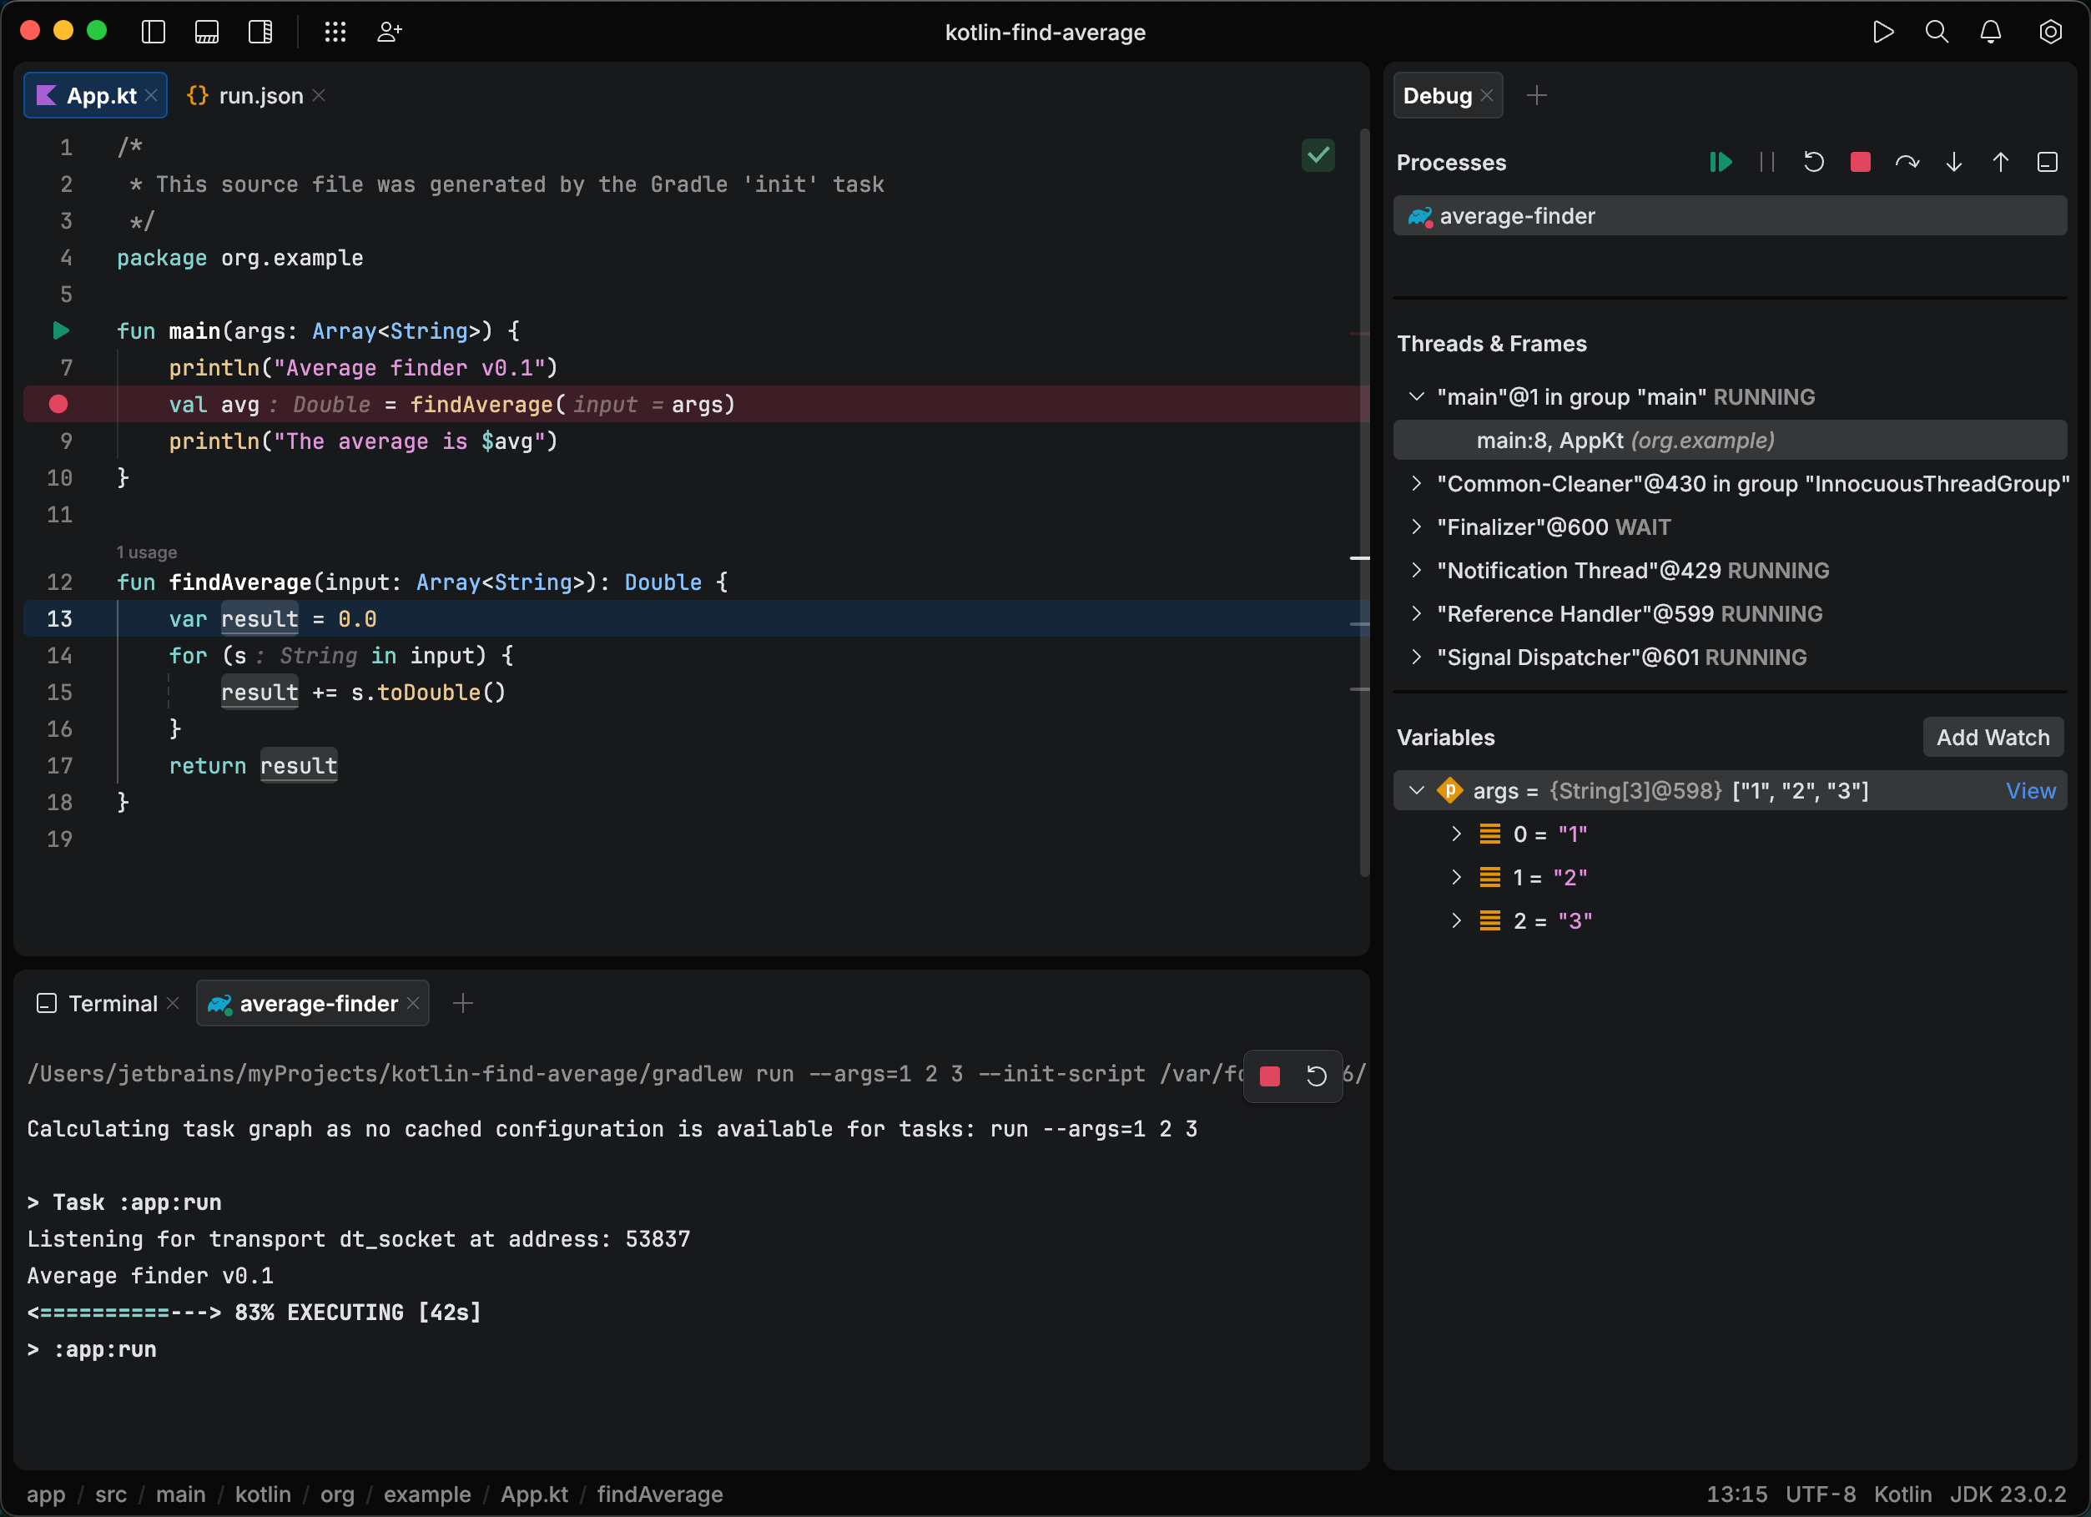Click the Add Watch button
This screenshot has height=1517, width=2091.
[x=1993, y=737]
